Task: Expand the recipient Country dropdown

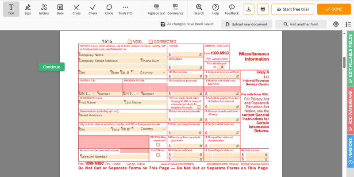Action: tap(149, 129)
